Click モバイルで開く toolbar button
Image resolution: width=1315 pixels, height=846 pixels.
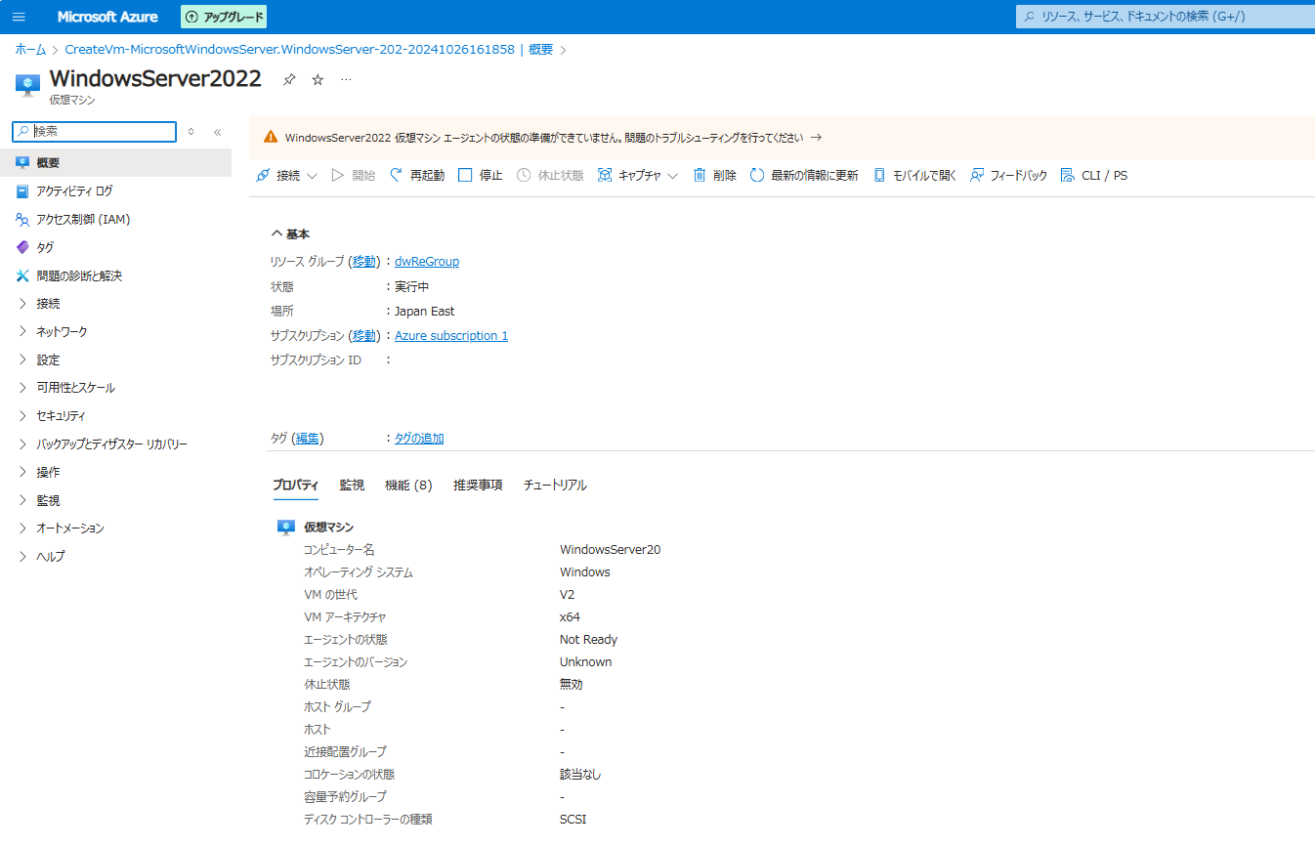tap(914, 176)
